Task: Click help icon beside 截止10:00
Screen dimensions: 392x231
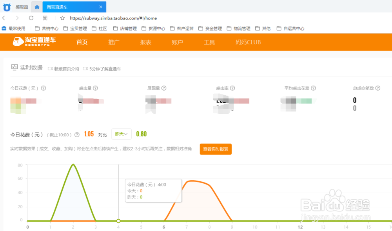Action: coord(77,134)
